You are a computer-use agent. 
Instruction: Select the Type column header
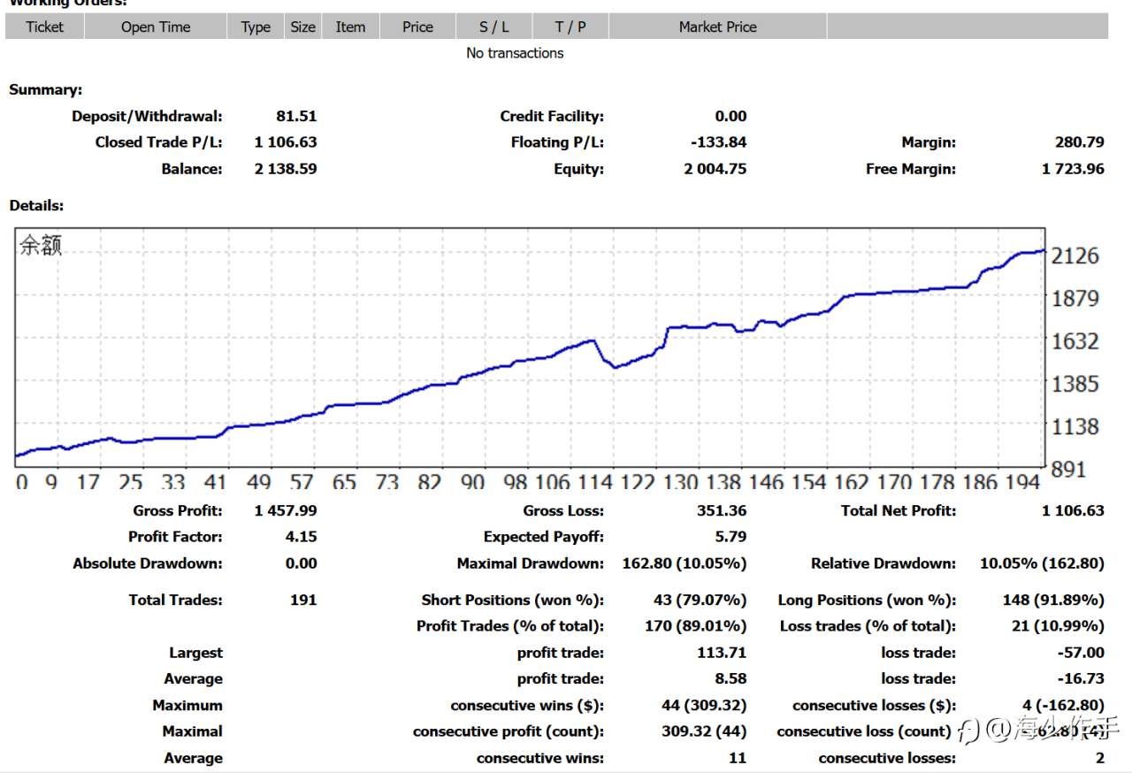[256, 27]
